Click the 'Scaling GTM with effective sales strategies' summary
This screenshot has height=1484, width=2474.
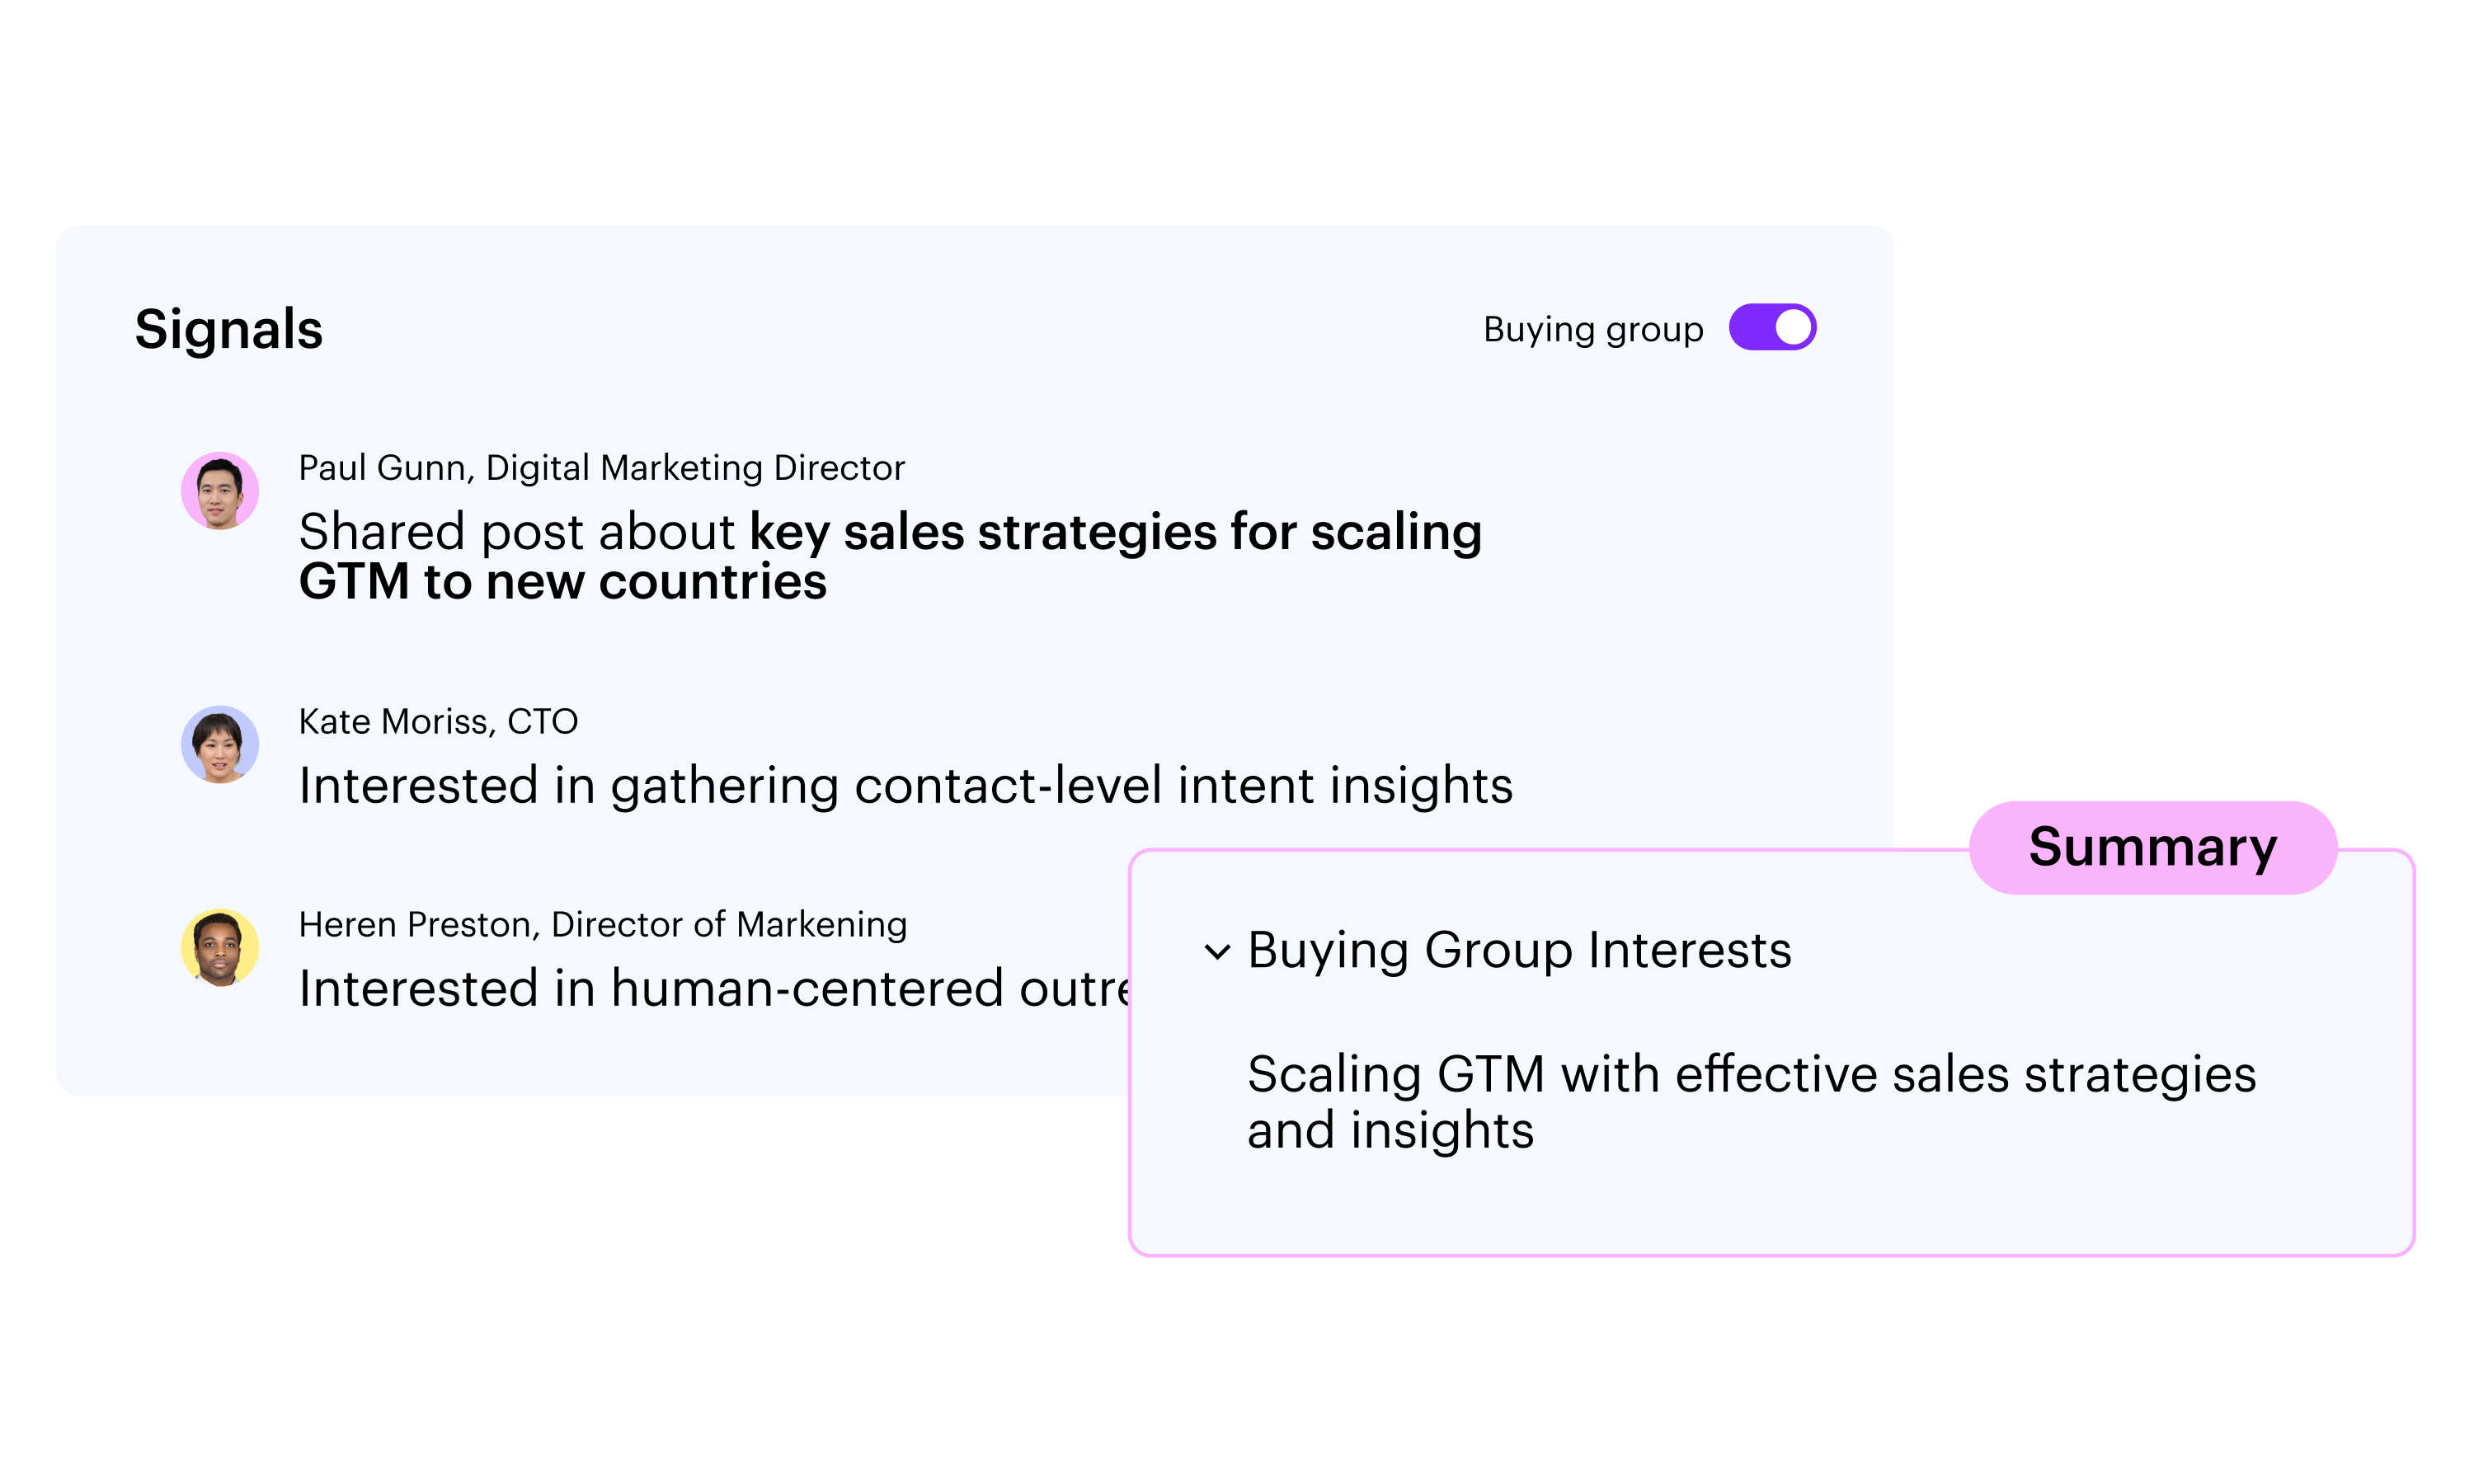tap(1751, 1075)
